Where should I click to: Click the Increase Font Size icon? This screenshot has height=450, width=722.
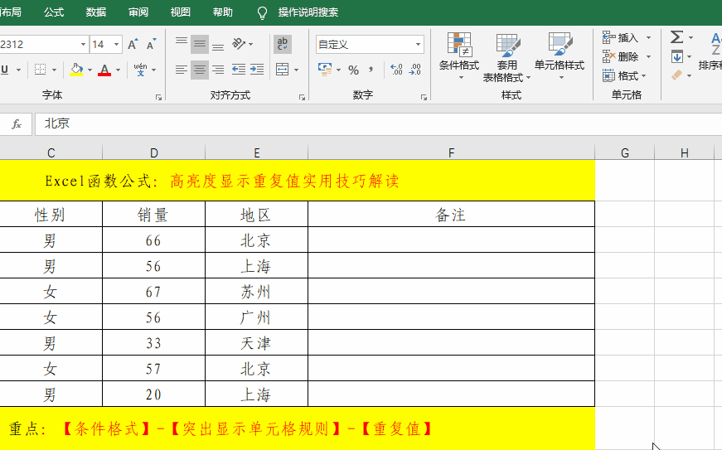click(133, 45)
